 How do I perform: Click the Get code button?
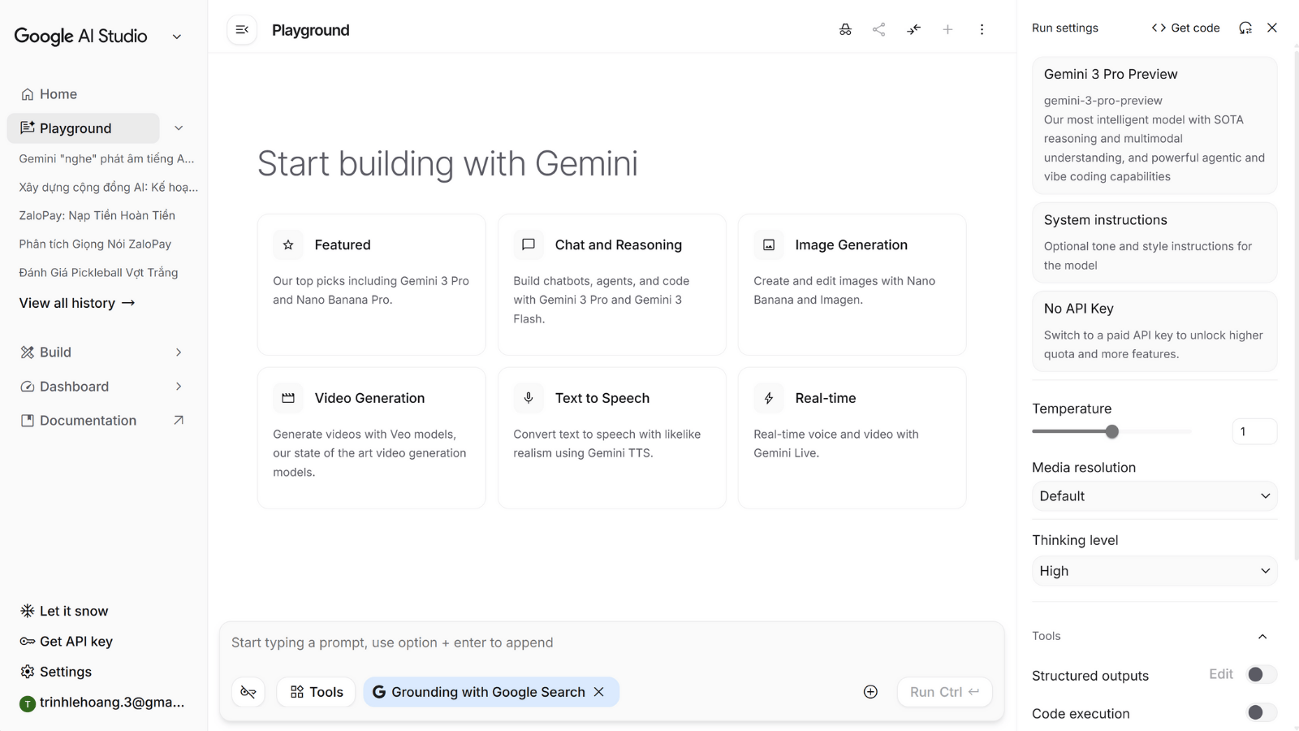[1185, 28]
